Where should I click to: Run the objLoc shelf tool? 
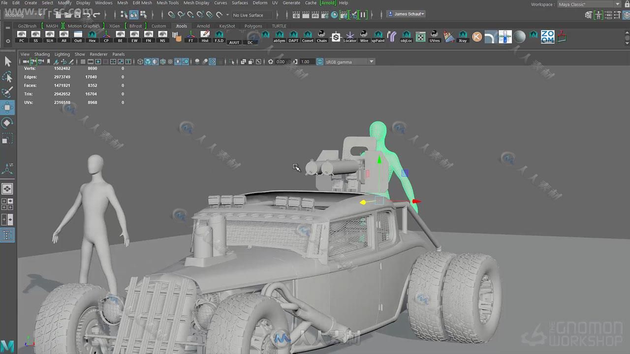(407, 36)
